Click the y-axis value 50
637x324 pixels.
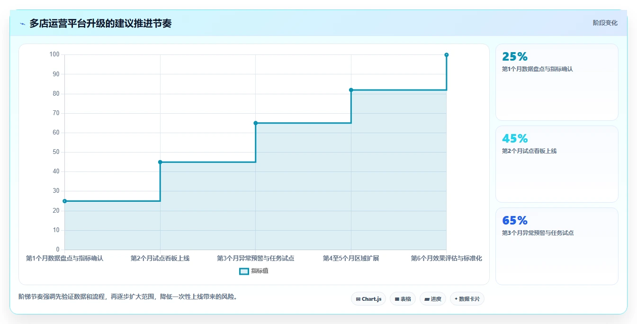56,152
